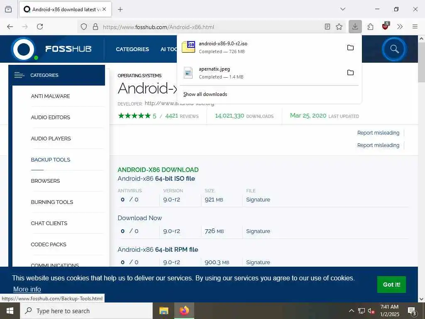425x319 pixels.
Task: Click scrollbar down arrow
Action: [421, 299]
